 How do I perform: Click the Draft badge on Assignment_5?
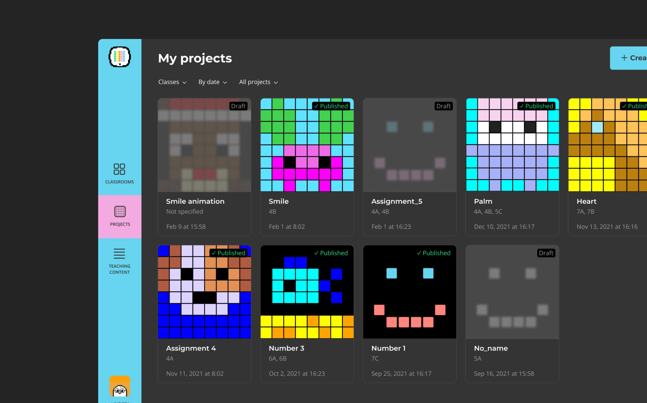coord(443,106)
